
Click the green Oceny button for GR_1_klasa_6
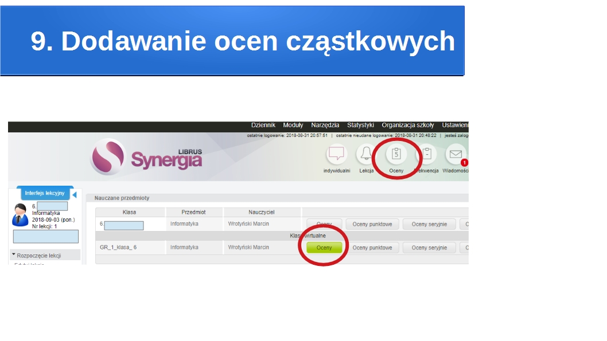324,247
